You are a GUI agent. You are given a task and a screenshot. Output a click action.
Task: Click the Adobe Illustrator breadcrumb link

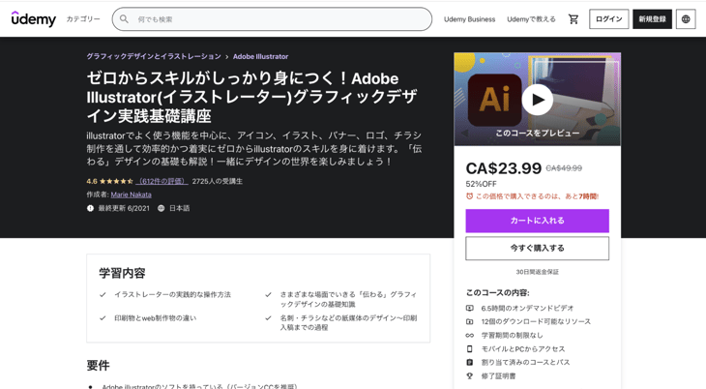260,57
